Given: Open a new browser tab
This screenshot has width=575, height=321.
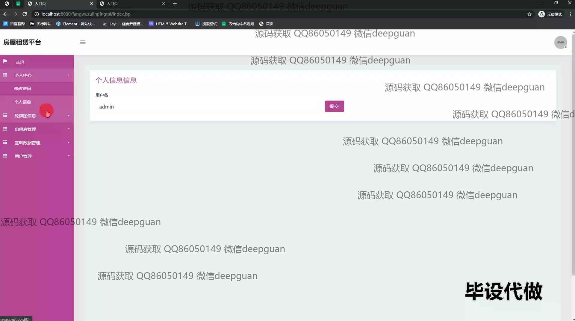Looking at the screenshot, I should point(175,4).
